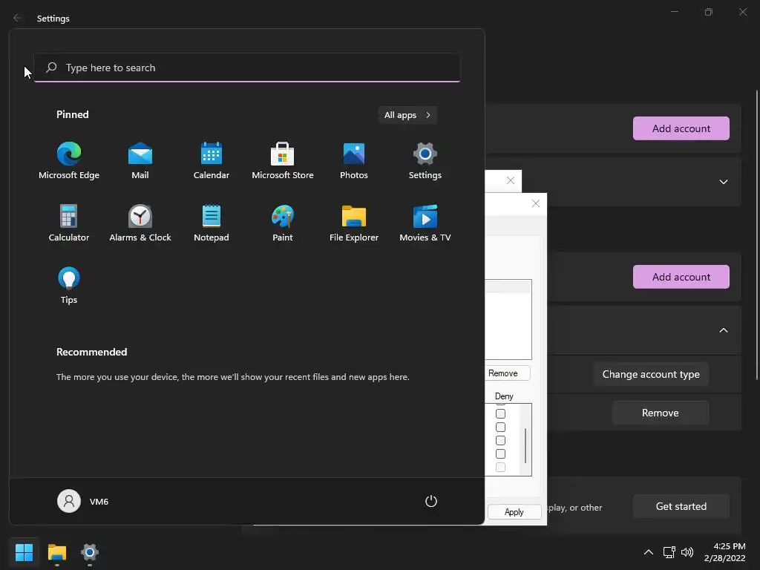Click the permissions list scrollbar

(525, 445)
